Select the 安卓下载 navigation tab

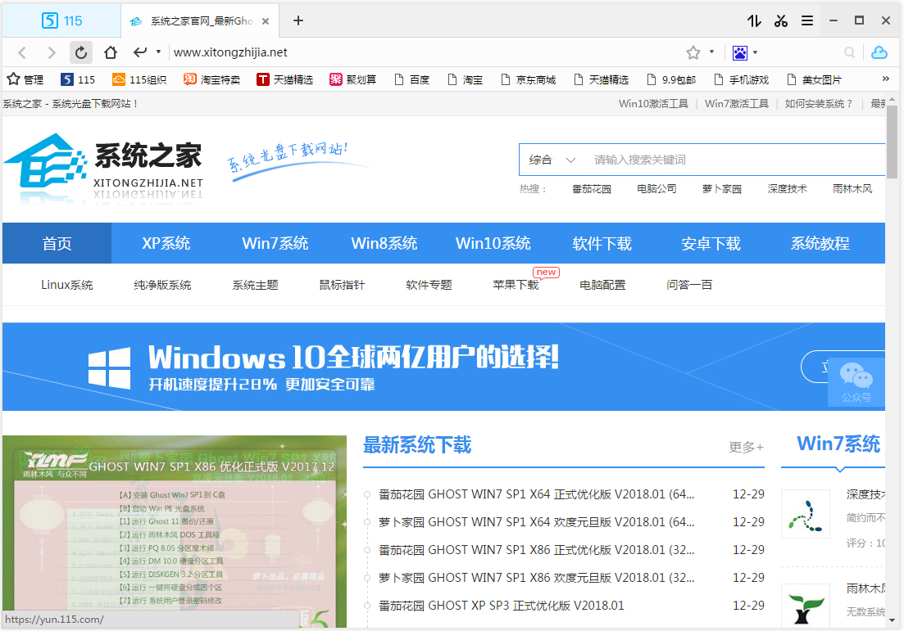click(711, 244)
